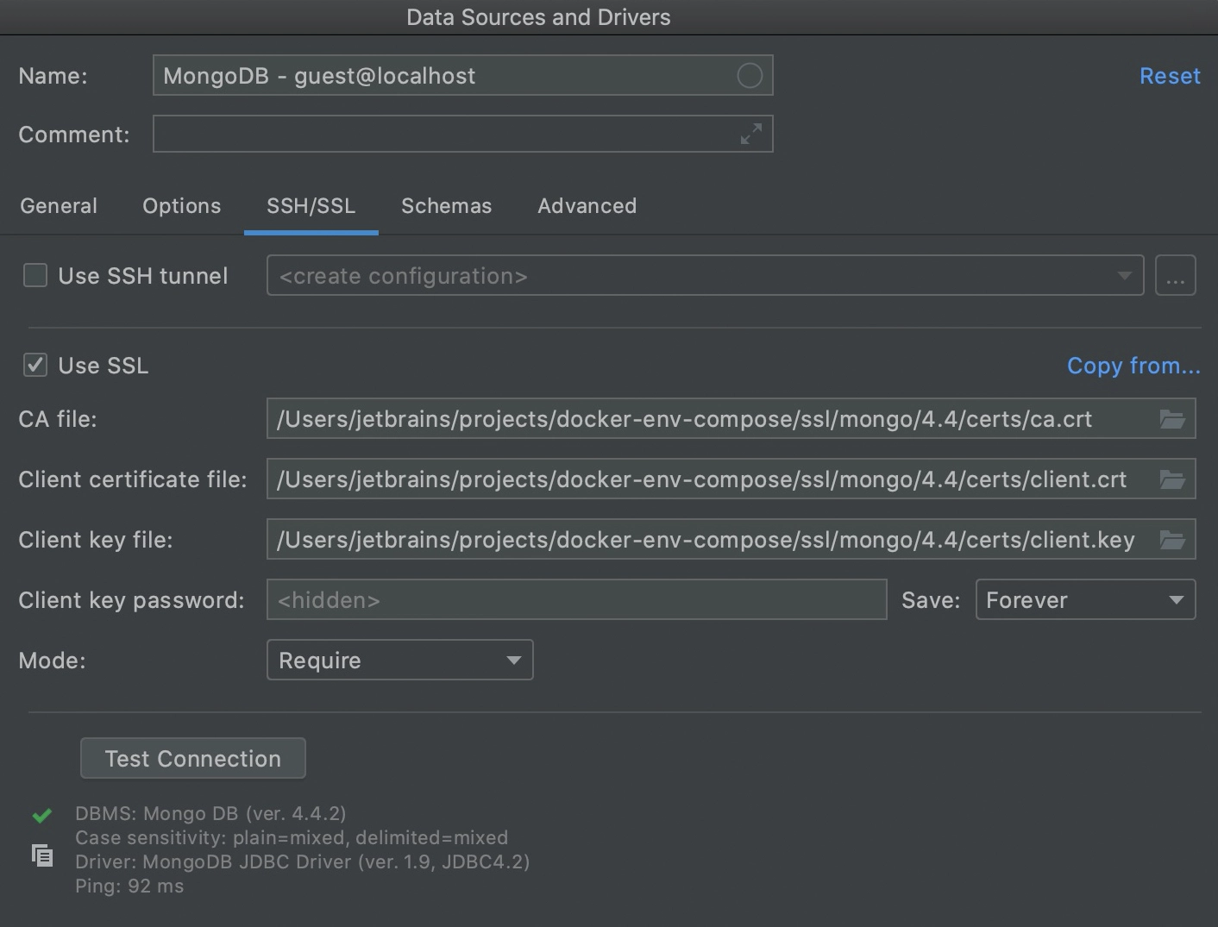Copy connection test result to clipboard

click(x=42, y=855)
